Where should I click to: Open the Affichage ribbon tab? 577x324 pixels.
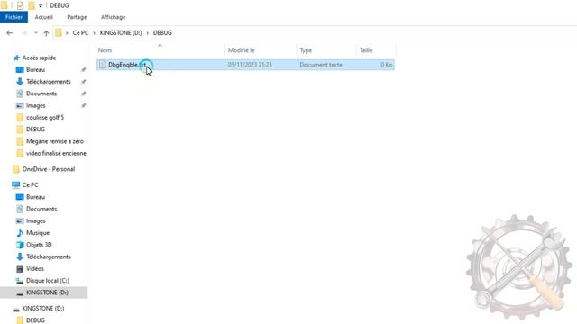113,17
